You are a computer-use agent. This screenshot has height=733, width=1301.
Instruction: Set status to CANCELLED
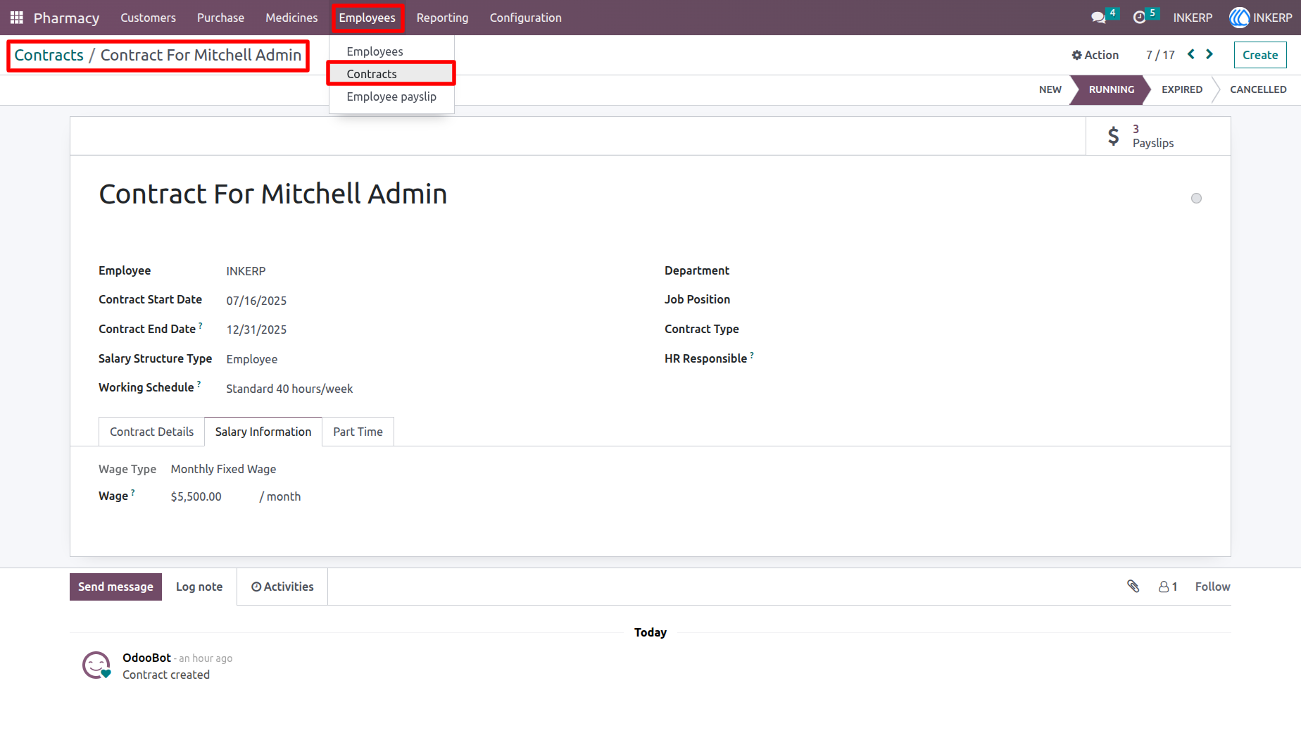(x=1257, y=89)
